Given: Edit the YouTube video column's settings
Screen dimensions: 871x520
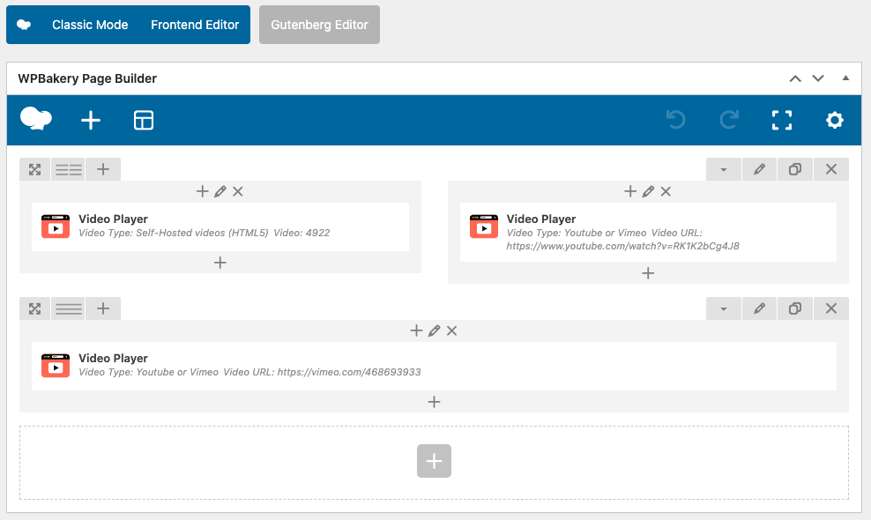Looking at the screenshot, I should [648, 191].
